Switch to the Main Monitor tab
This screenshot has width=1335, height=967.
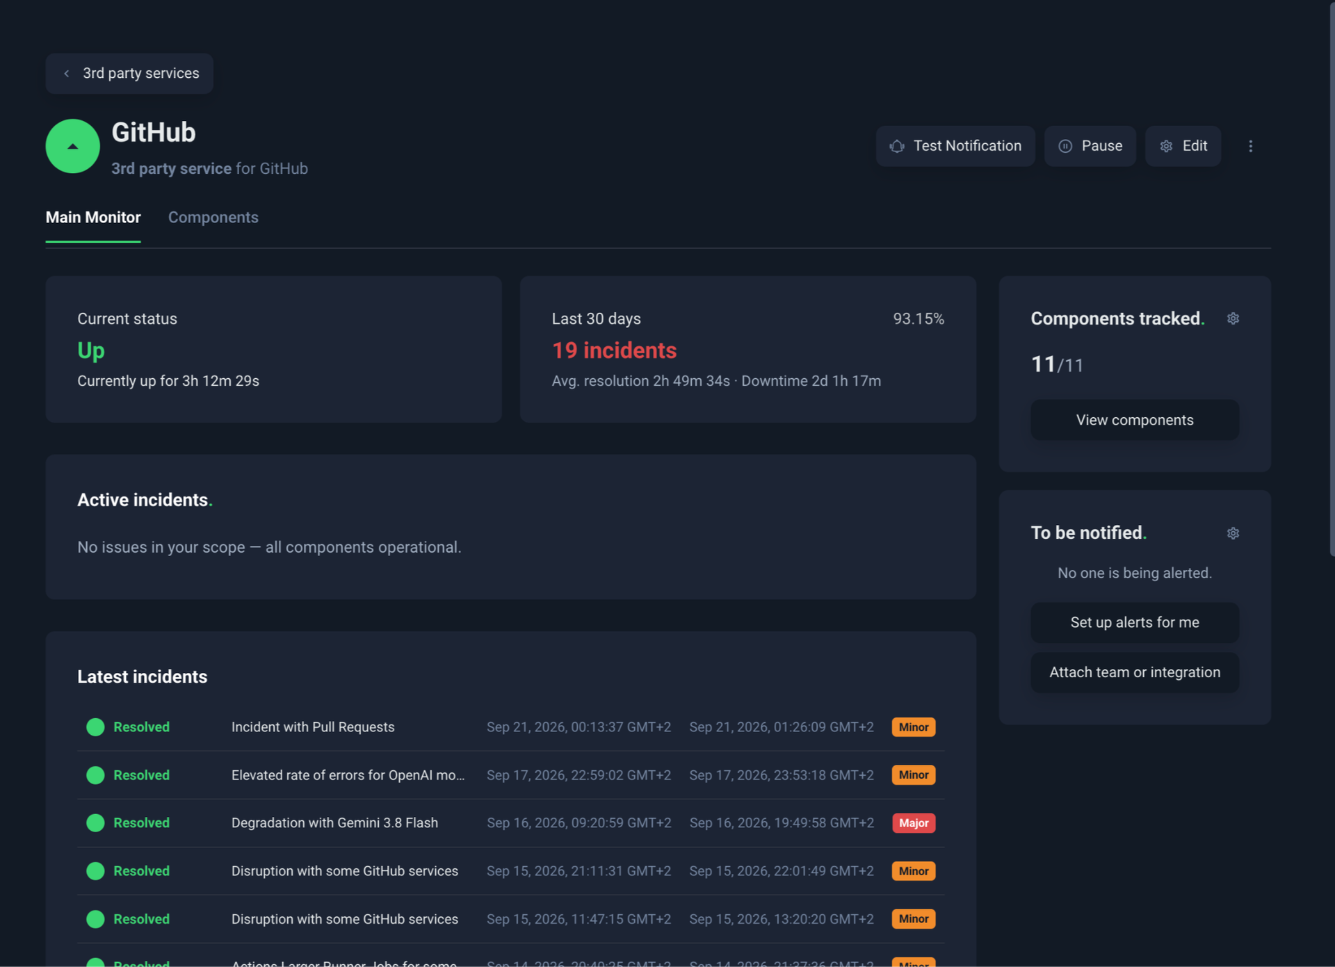93,218
